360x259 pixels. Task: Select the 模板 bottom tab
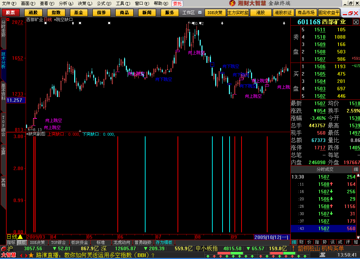(x=21, y=242)
